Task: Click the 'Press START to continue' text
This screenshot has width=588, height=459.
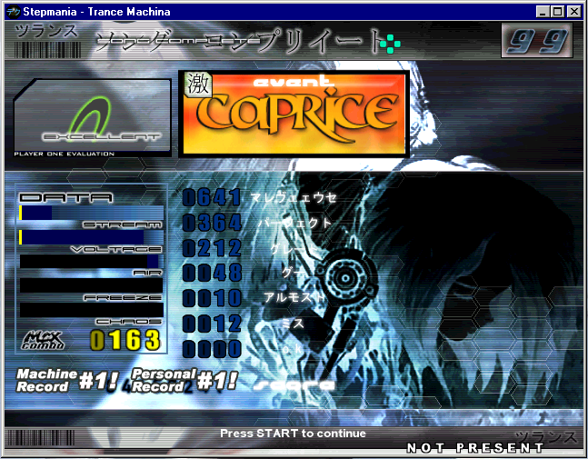Action: click(x=293, y=434)
